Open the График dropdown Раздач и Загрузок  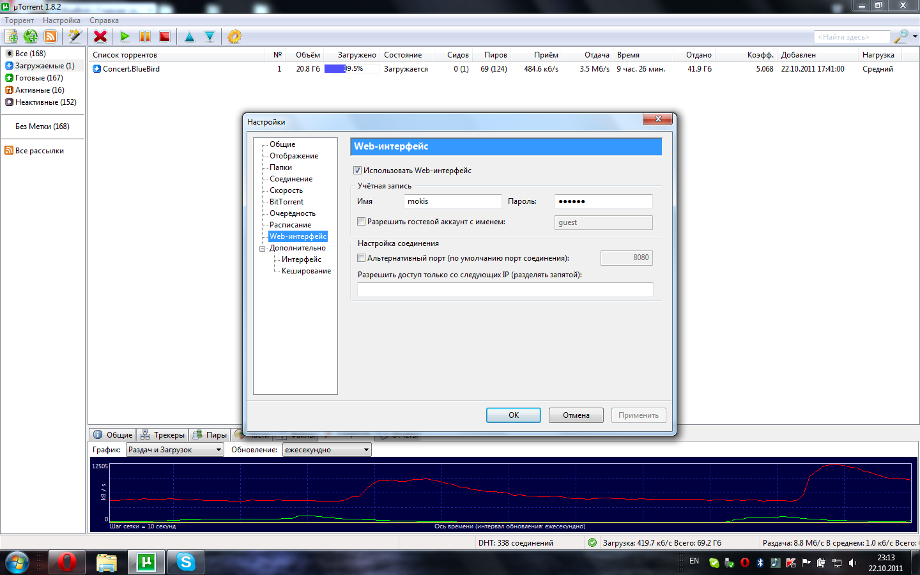(x=174, y=450)
